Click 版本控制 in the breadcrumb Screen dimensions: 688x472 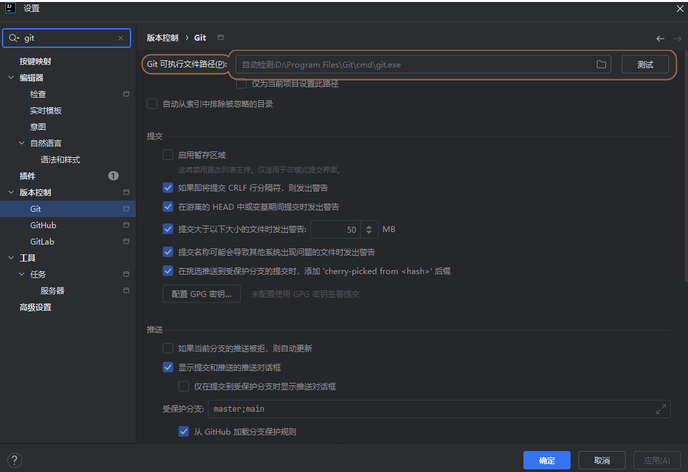(x=163, y=38)
